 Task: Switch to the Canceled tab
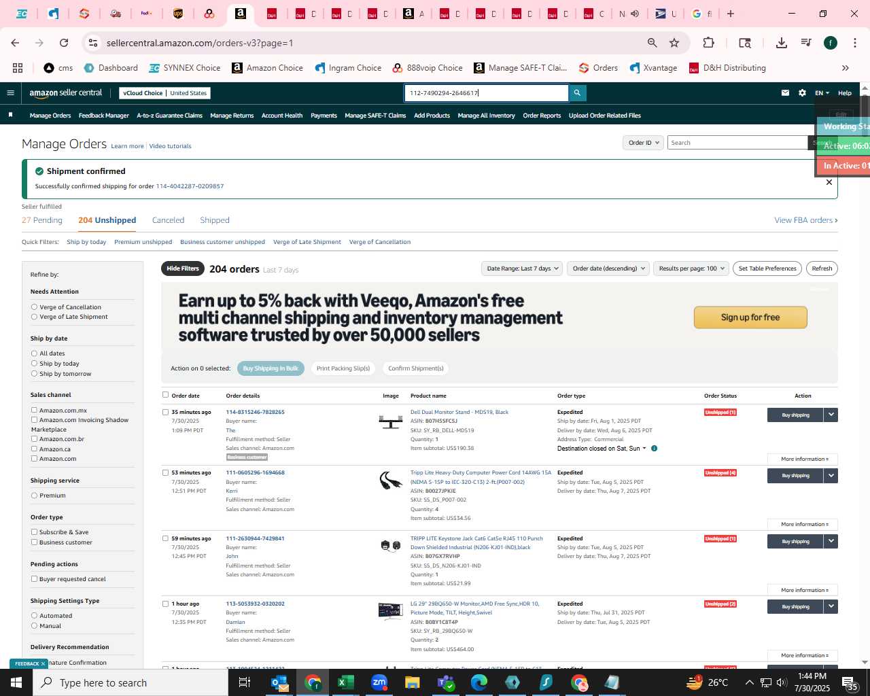coord(168,220)
